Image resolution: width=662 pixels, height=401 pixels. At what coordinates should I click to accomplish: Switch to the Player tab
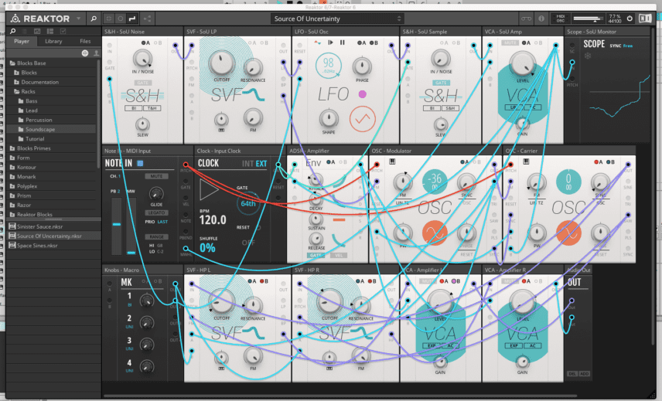(x=22, y=41)
